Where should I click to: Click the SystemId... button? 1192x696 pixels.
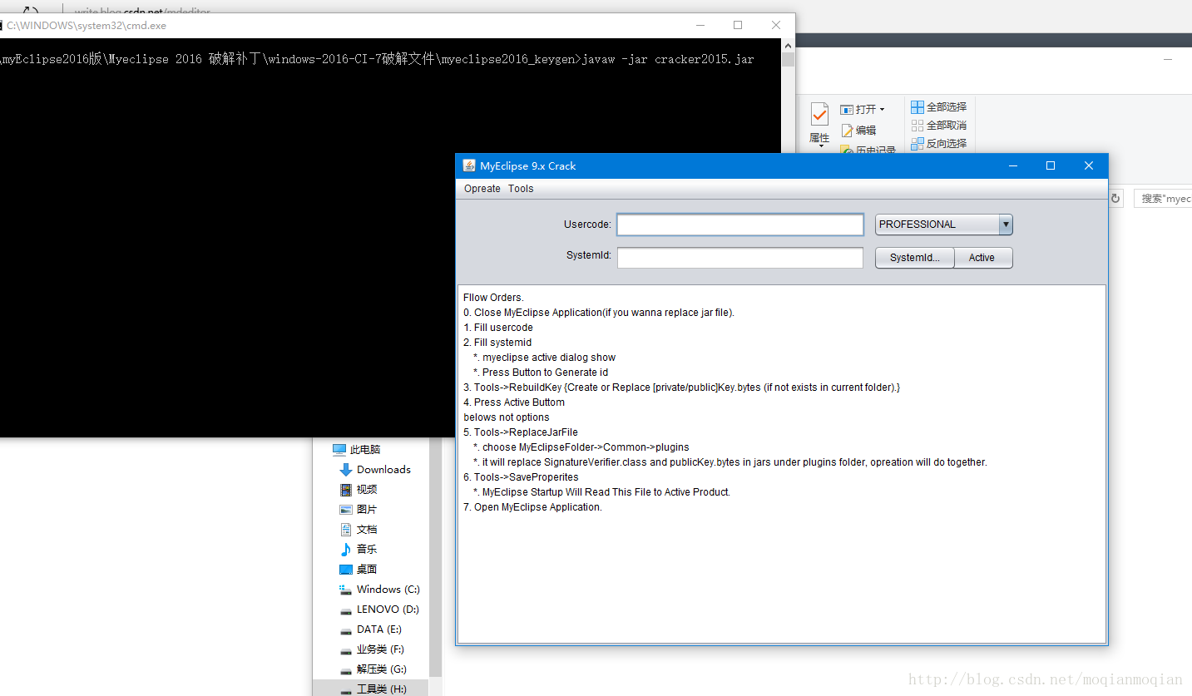915,258
